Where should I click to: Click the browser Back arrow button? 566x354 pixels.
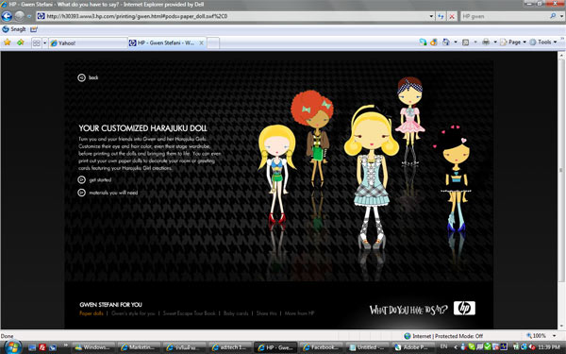[7, 16]
